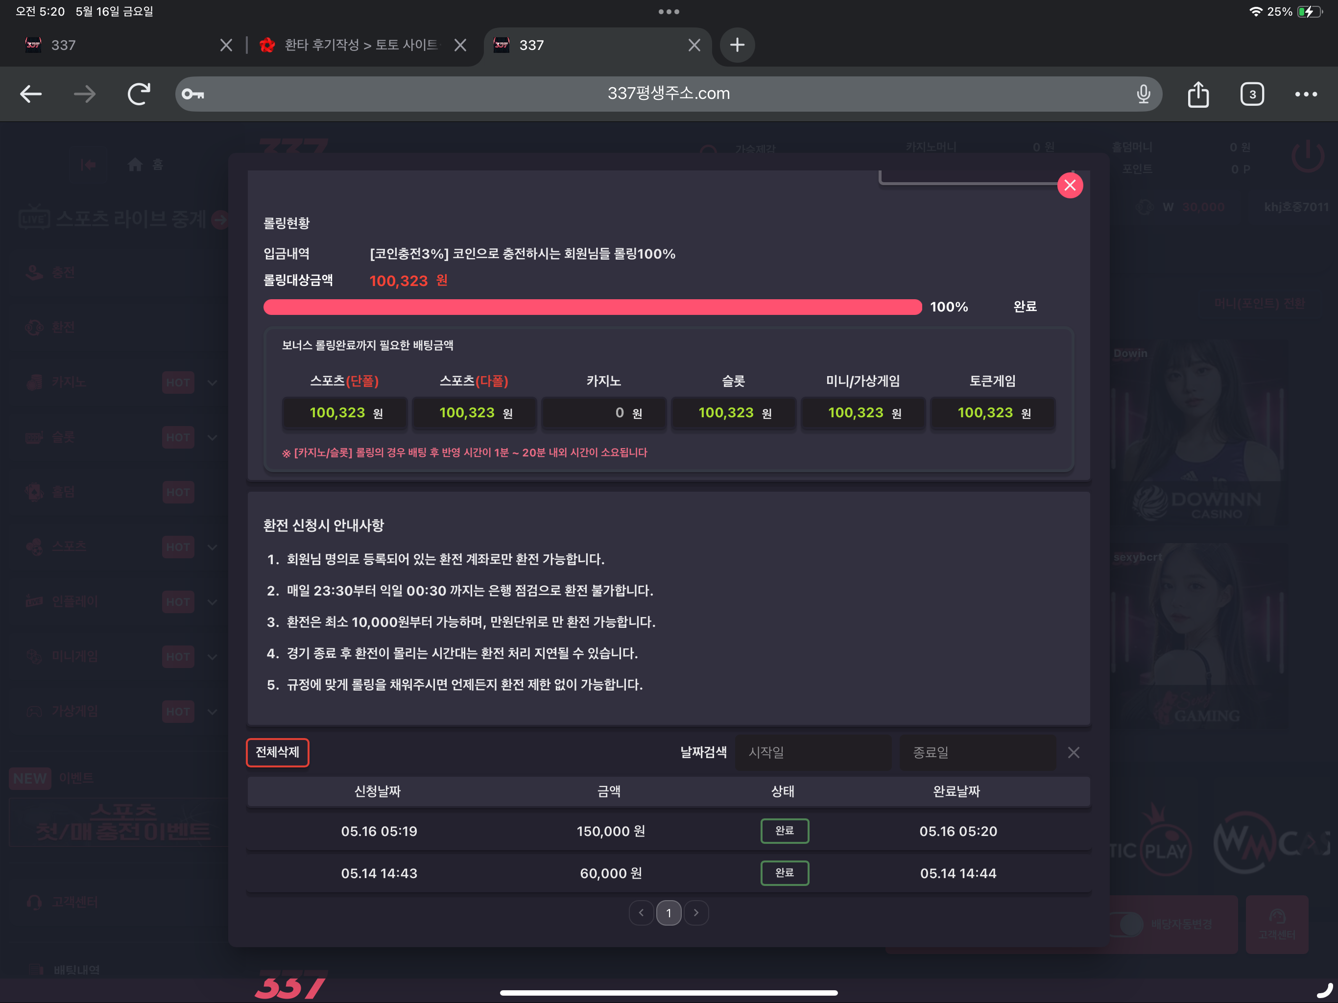
Task: Open browser more options menu
Action: 1306,94
